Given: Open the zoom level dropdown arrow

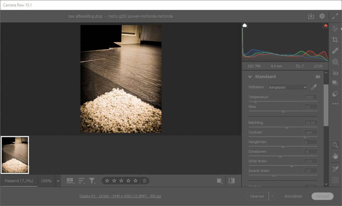Looking at the screenshot, I should [x=58, y=181].
